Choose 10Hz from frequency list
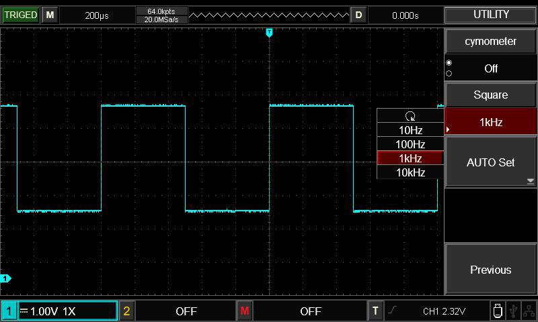Image resolution: width=538 pixels, height=322 pixels. point(410,130)
